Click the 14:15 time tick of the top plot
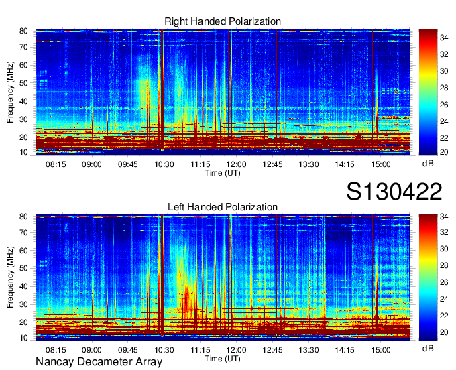This screenshot has width=456, height=370. coord(345,164)
